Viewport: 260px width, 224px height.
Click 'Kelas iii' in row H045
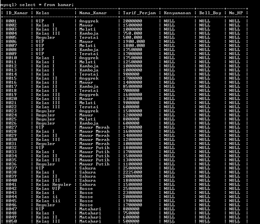coord(48,201)
